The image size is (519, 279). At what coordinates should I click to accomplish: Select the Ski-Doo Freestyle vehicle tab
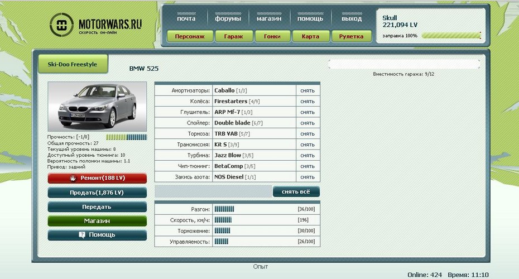pos(73,64)
